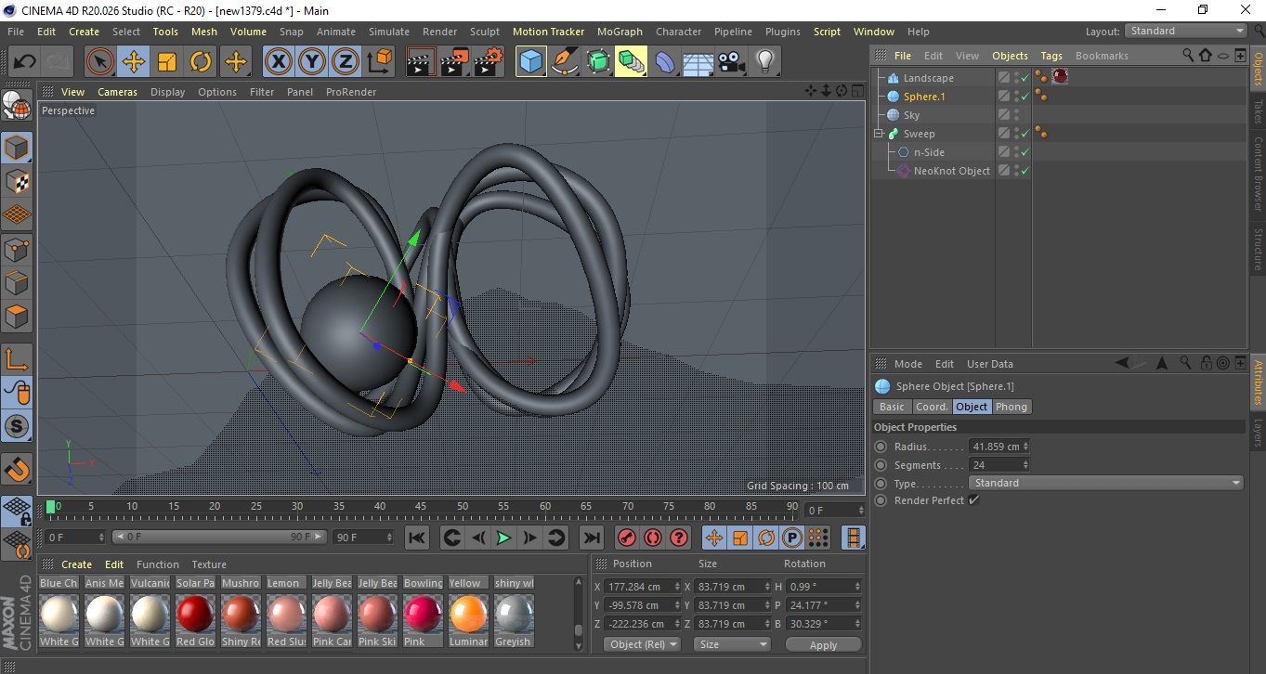The width and height of the screenshot is (1266, 674).
Task: Enable Snap magnet icon
Action: click(x=18, y=468)
